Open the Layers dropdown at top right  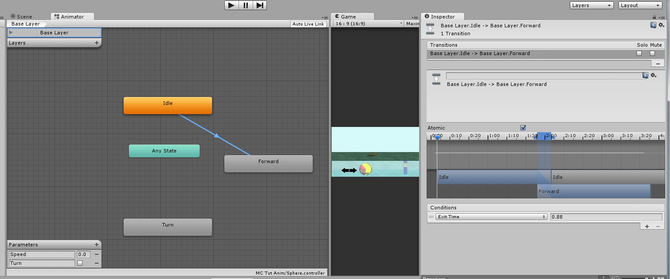(592, 5)
